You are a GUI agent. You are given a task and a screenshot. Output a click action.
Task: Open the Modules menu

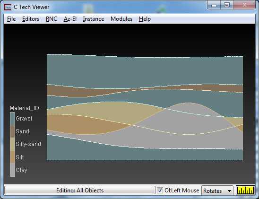point(121,19)
